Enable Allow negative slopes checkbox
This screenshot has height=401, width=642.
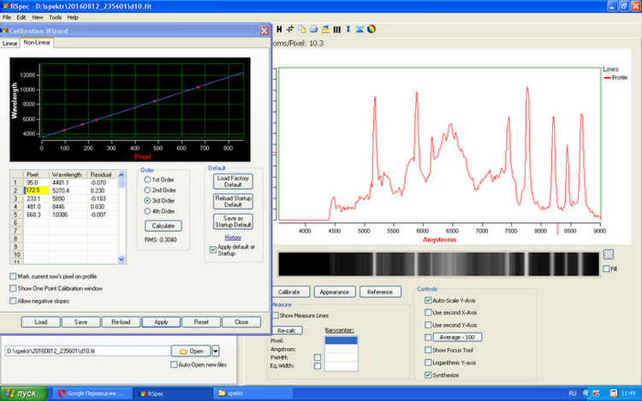pos(13,301)
